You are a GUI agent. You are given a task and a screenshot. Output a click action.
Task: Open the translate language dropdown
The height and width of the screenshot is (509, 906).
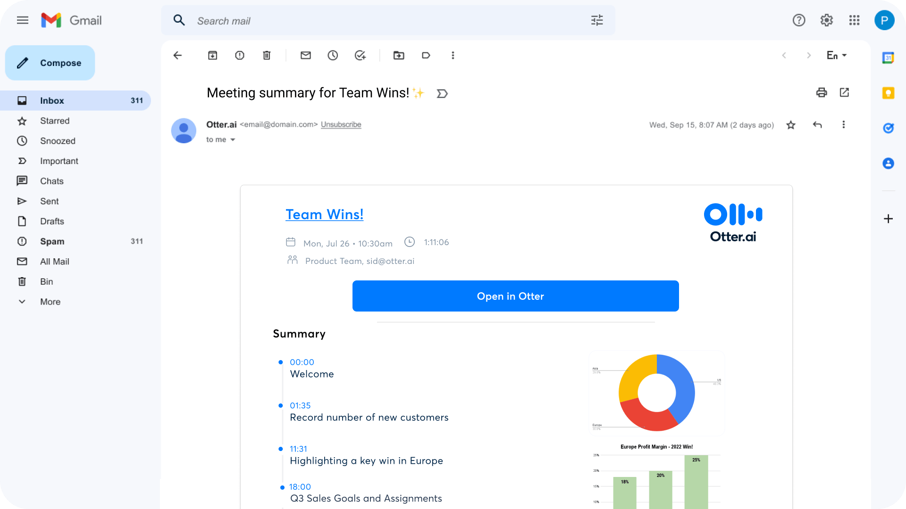click(x=836, y=55)
